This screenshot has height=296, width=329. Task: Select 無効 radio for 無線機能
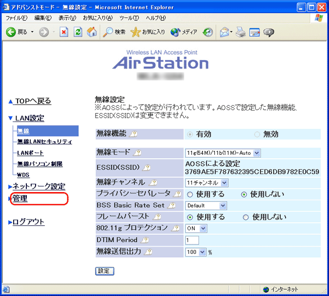coord(257,135)
